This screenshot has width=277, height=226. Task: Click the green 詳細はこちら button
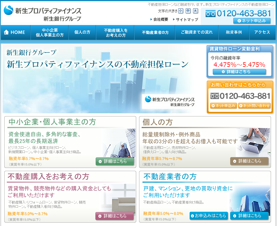point(115,161)
